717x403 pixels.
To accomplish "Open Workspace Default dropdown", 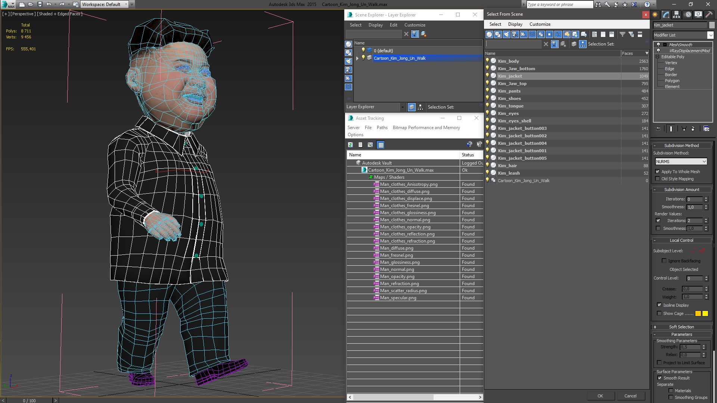I will click(x=105, y=4).
